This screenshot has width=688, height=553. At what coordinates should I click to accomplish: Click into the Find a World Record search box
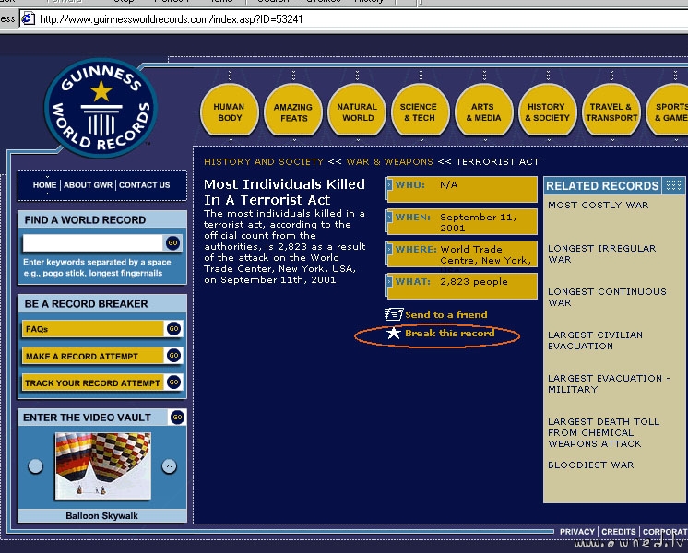(93, 242)
